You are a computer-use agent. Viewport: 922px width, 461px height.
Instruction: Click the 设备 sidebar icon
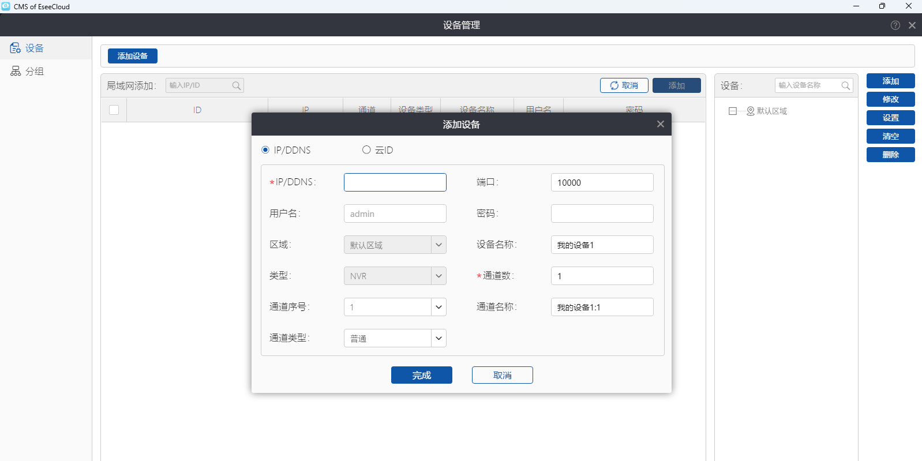(16, 48)
